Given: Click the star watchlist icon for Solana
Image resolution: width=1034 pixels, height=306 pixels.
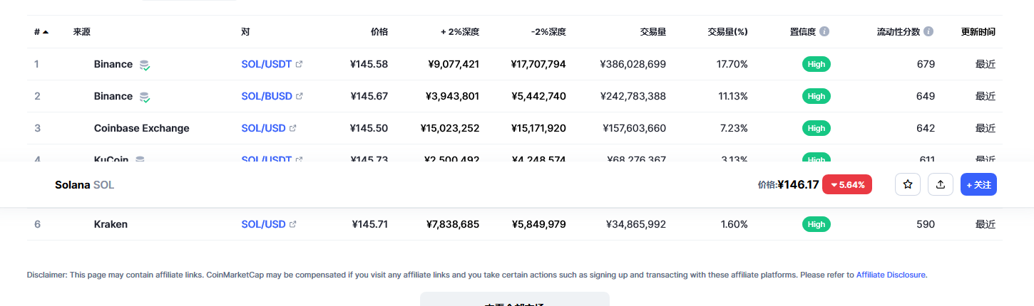Looking at the screenshot, I should point(908,184).
